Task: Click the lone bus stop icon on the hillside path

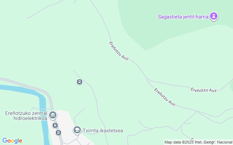Action: coord(79,82)
